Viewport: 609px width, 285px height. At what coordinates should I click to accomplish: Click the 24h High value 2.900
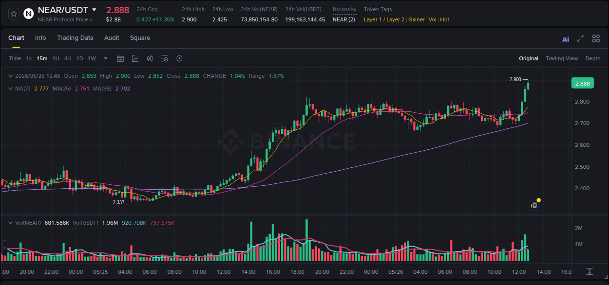pyautogui.click(x=189, y=19)
